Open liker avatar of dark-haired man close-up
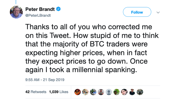This screenshot has width=170, height=100. point(124,92)
